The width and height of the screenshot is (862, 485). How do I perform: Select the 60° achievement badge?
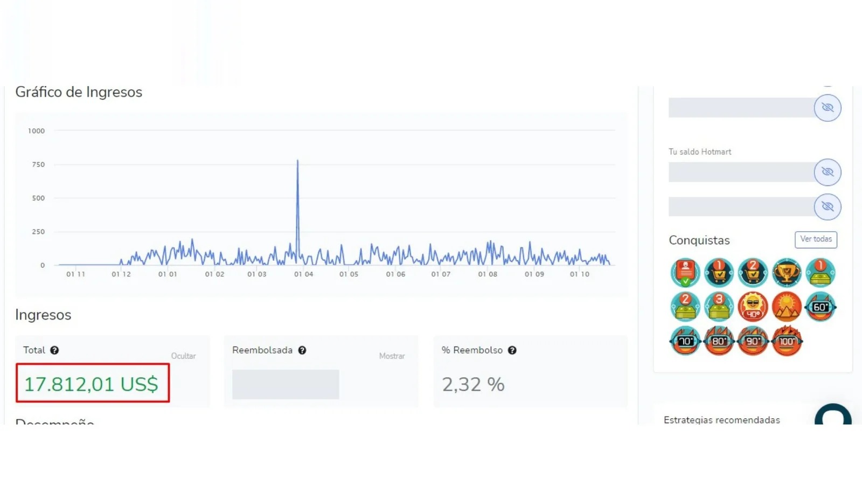click(821, 307)
